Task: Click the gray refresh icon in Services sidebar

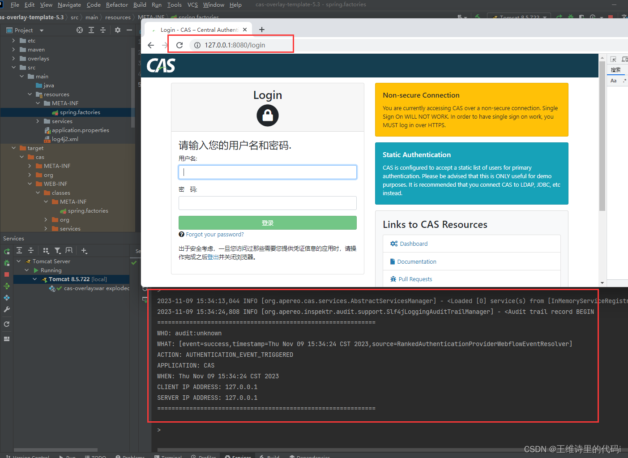Action: click(x=7, y=324)
